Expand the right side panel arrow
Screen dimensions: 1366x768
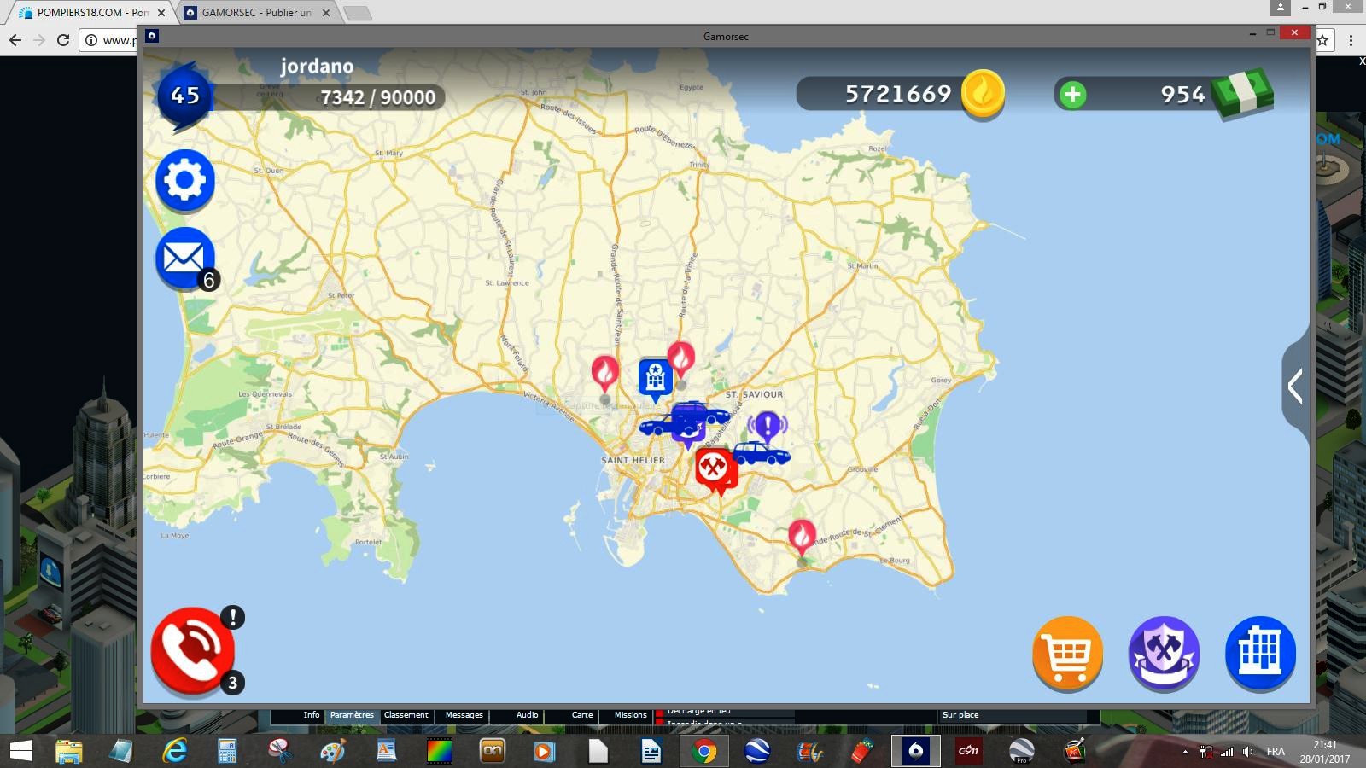[1295, 387]
